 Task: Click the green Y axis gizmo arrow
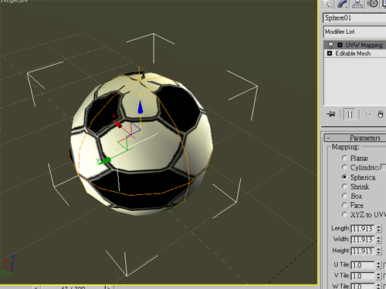click(105, 161)
